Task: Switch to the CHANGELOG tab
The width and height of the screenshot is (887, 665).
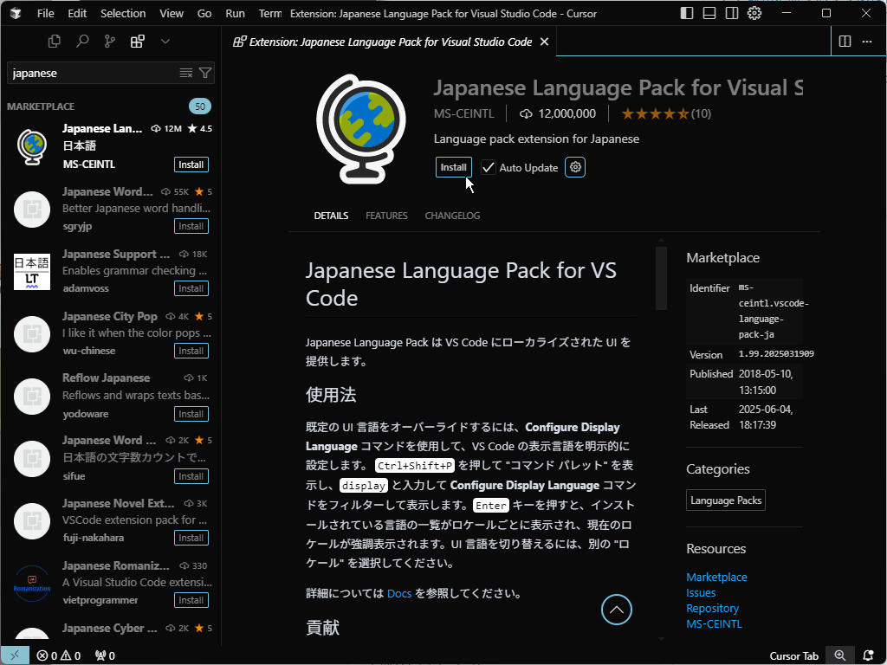Action: coord(452,216)
